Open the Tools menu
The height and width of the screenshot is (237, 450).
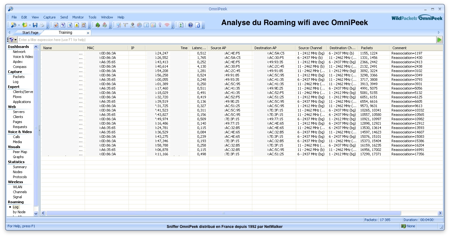tap(92, 17)
